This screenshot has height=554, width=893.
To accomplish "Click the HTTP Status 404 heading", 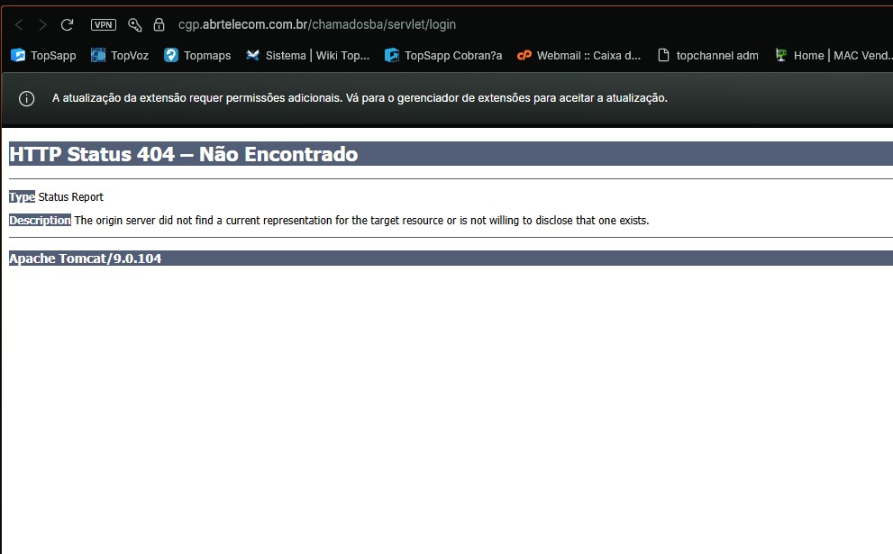I will 183,154.
